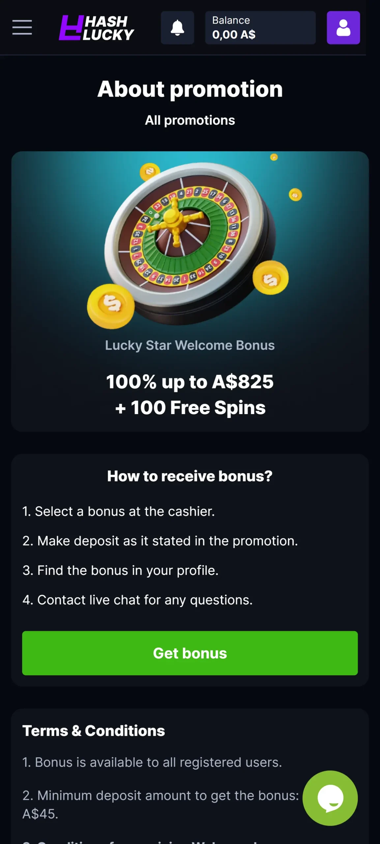Open the user profile icon
The width and height of the screenshot is (380, 844).
click(343, 28)
